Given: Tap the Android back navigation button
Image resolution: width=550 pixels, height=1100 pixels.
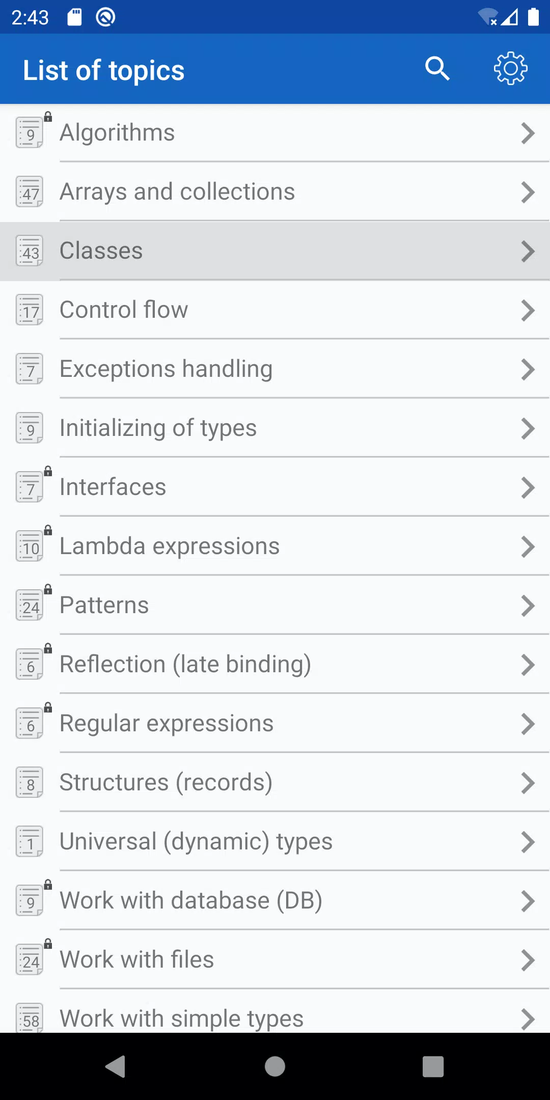Looking at the screenshot, I should [x=116, y=1066].
